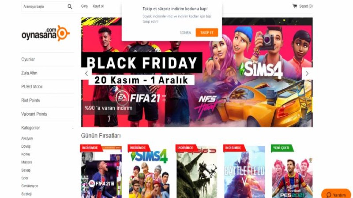353x198 pixels.
Task: Open the Valorant Points menu item
Action: click(x=34, y=114)
